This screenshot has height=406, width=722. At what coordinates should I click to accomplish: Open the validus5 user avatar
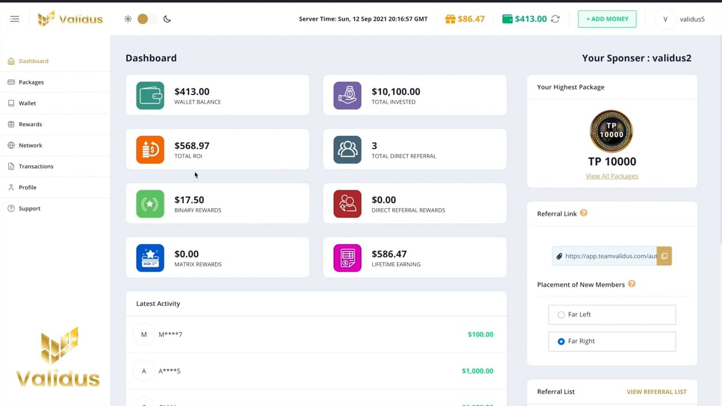(x=665, y=19)
